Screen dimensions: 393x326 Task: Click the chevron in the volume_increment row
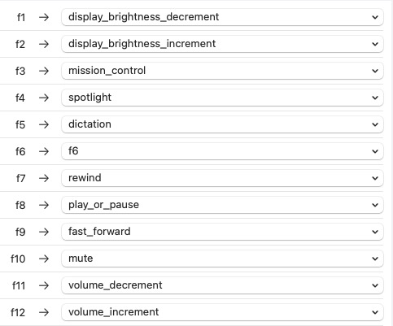click(375, 312)
